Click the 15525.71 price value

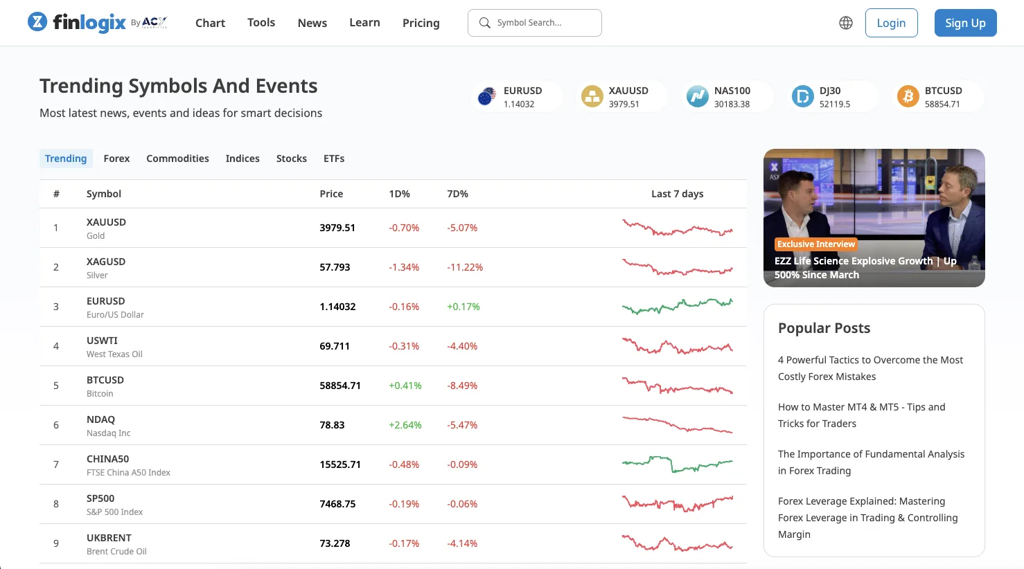340,464
